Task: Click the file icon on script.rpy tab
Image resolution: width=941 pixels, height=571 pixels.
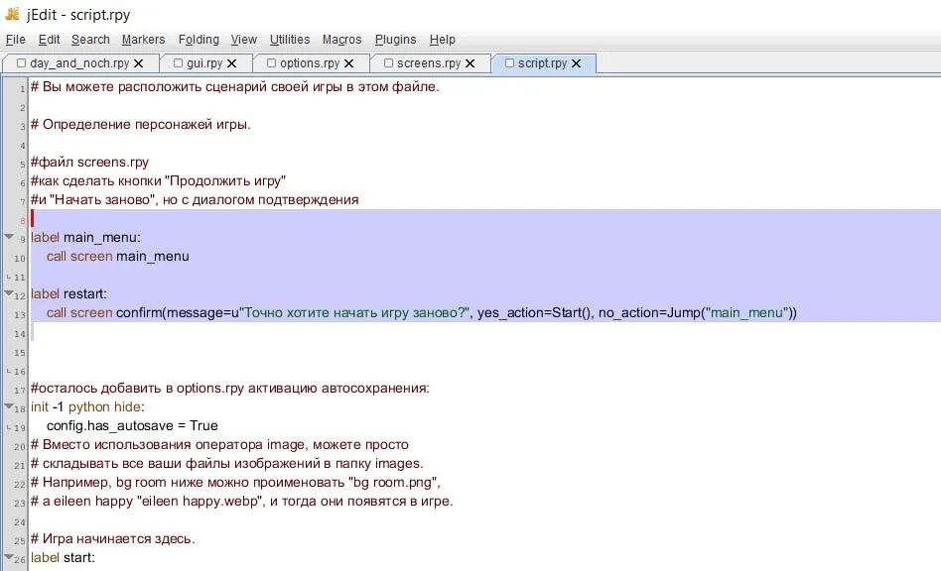Action: [509, 62]
